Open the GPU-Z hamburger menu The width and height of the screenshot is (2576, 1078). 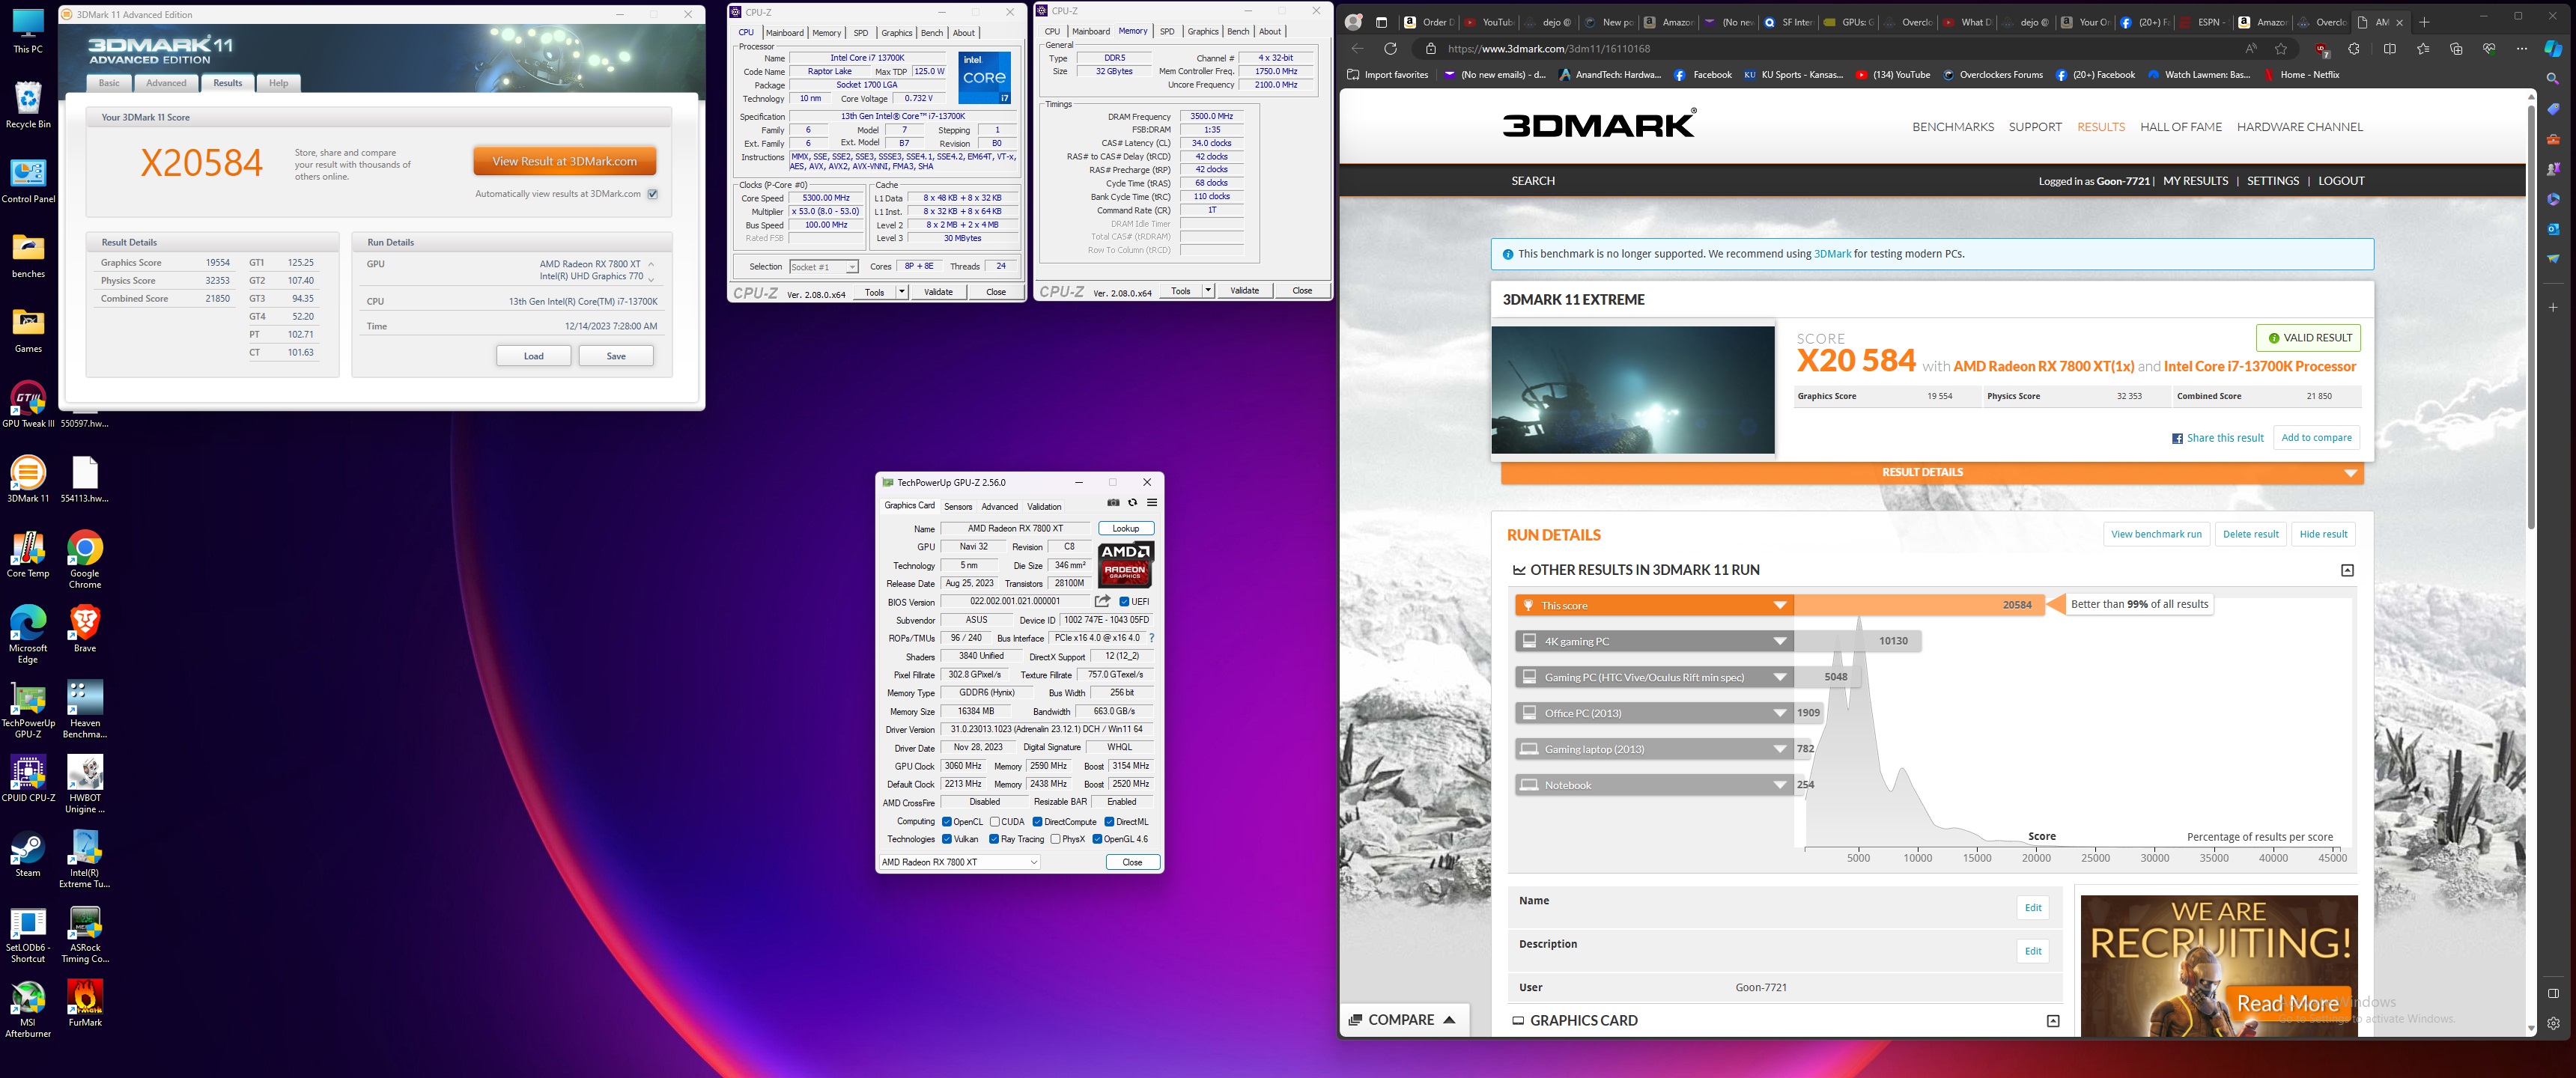(x=1152, y=503)
